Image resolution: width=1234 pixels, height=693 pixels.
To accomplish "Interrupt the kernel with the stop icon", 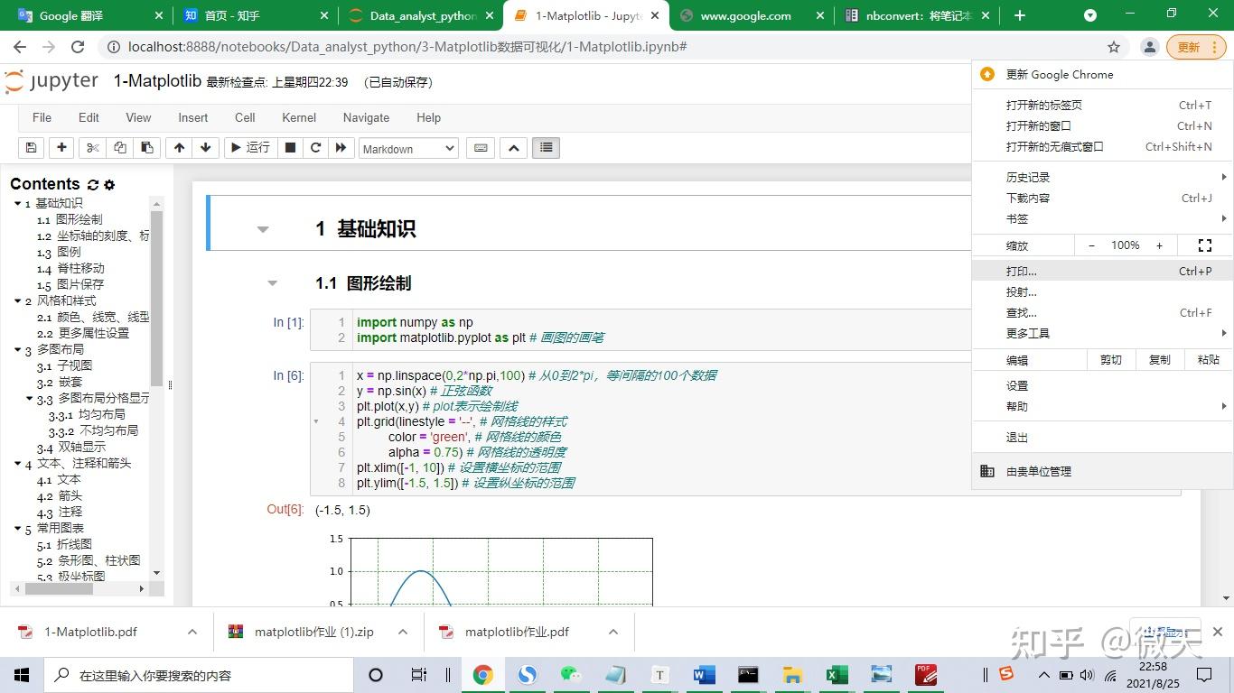I will pyautogui.click(x=289, y=147).
